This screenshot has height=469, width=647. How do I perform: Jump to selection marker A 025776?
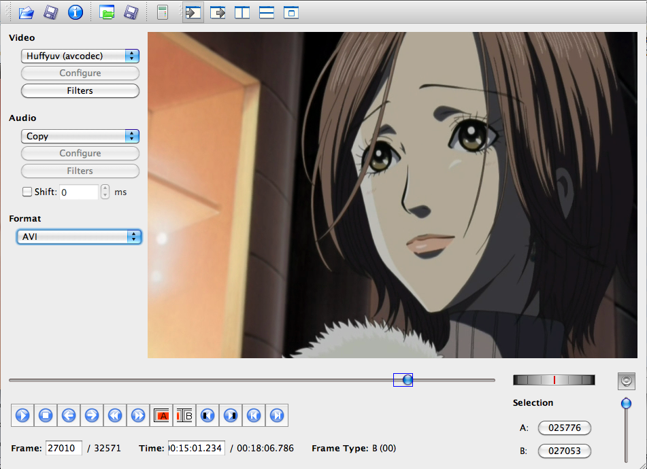click(x=565, y=428)
